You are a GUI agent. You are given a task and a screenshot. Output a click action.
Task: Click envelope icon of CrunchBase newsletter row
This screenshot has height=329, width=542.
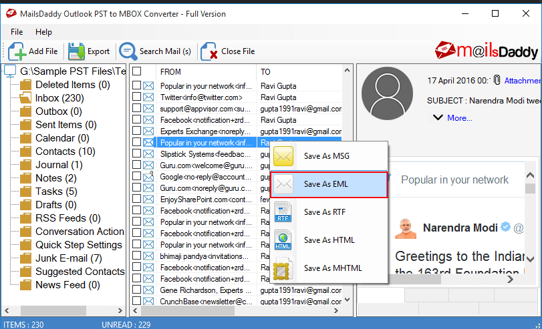(148, 302)
